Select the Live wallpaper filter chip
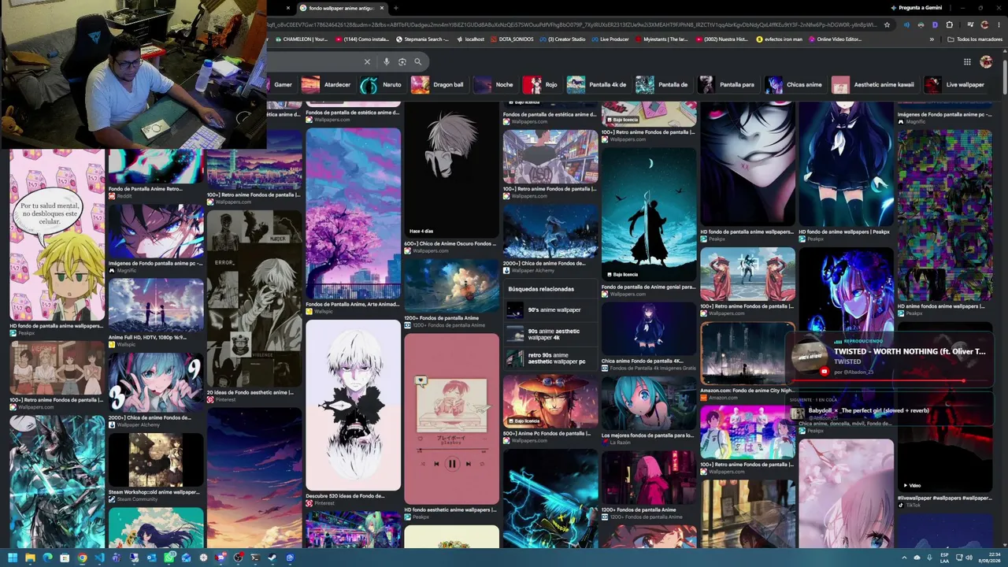 (954, 84)
